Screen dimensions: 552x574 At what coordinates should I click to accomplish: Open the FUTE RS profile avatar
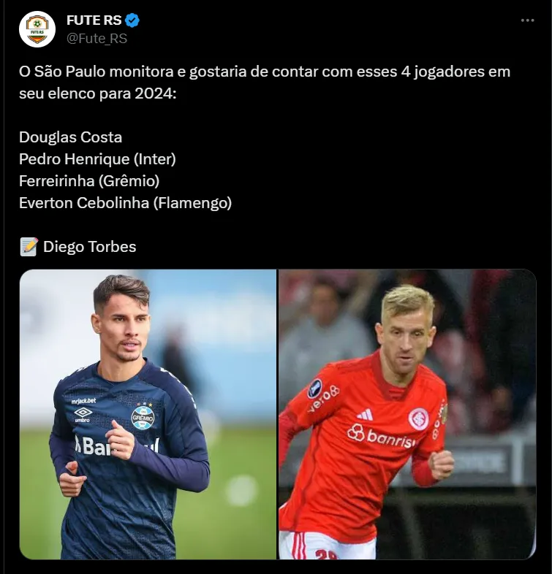click(37, 29)
